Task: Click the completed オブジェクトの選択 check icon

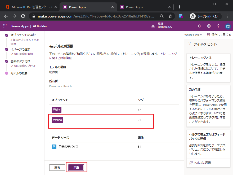Action: [7, 35]
